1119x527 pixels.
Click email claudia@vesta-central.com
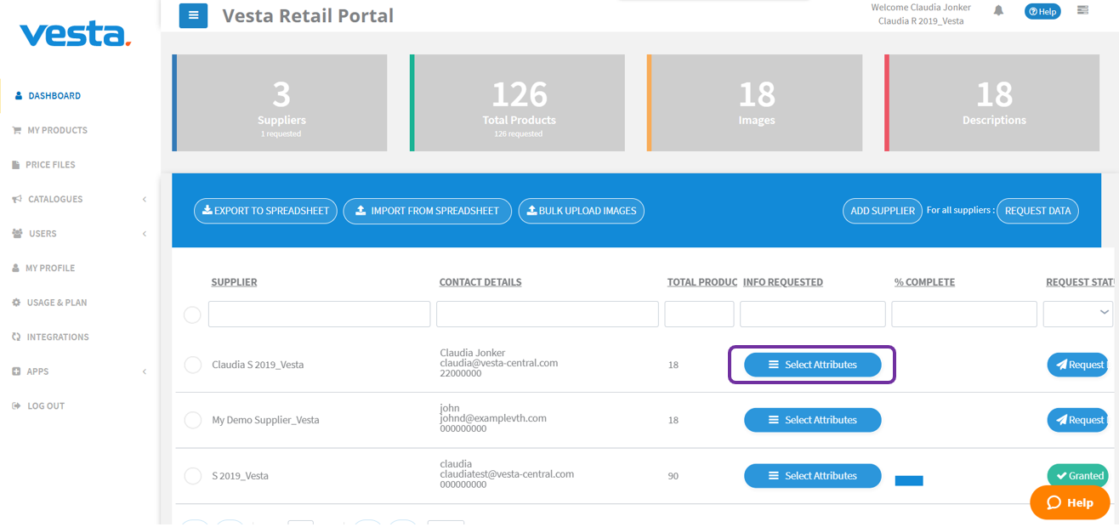click(x=498, y=363)
